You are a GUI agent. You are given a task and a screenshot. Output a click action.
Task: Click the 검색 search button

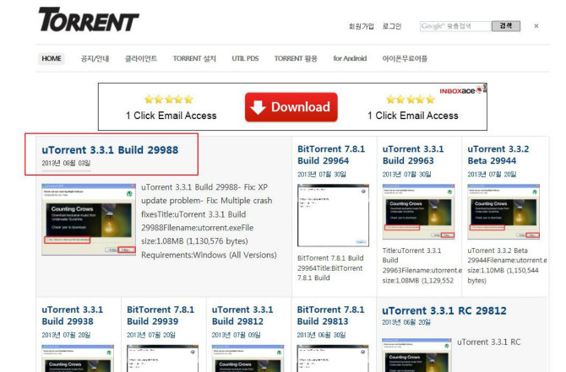tap(506, 26)
